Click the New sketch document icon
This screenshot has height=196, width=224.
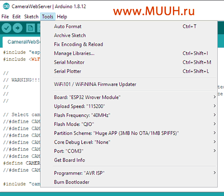[30, 28]
